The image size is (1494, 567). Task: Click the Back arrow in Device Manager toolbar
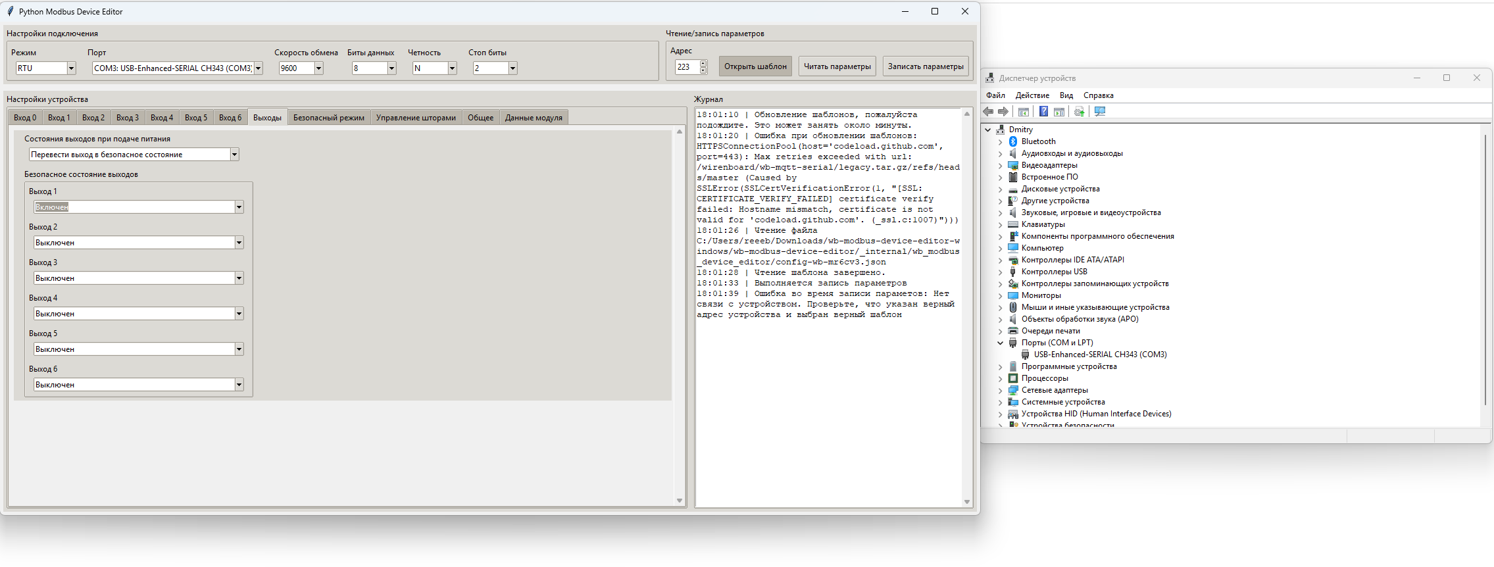click(x=988, y=112)
